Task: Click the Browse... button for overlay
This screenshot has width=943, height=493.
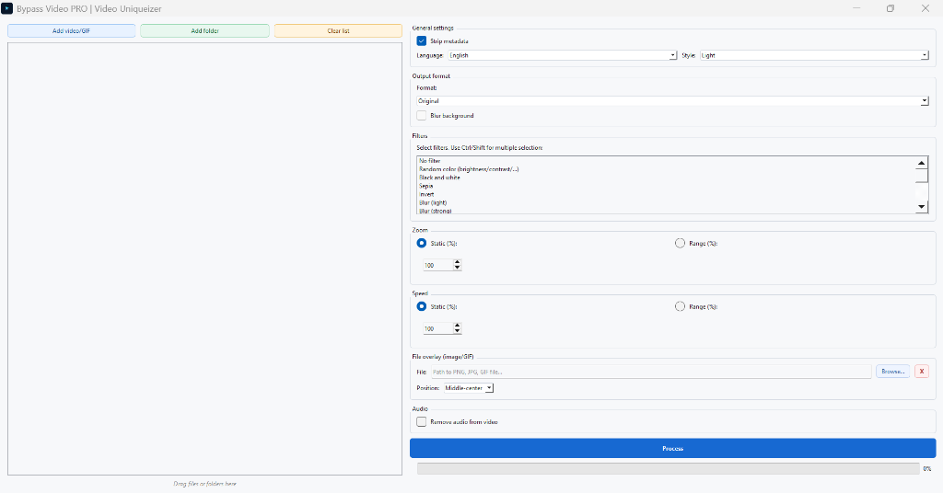Action: tap(892, 372)
